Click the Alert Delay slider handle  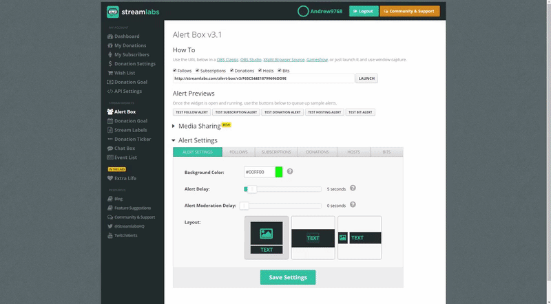coord(252,189)
